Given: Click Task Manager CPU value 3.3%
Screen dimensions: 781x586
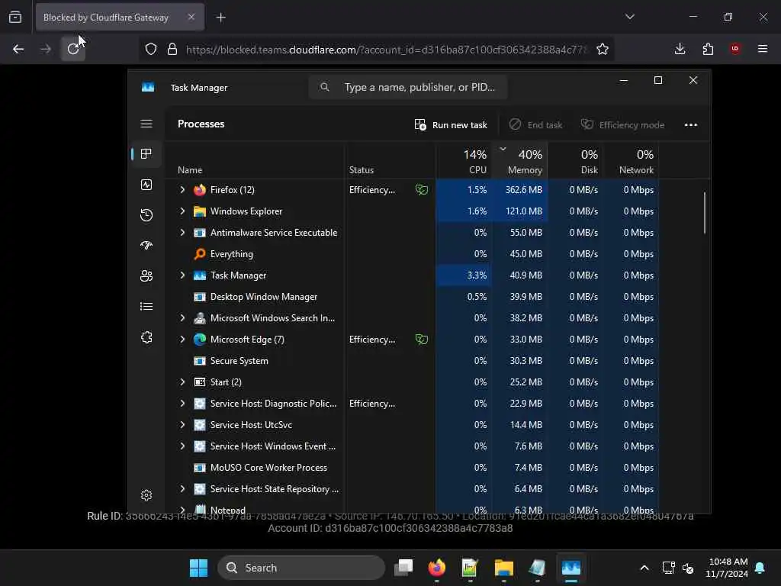Looking at the screenshot, I should [x=477, y=275].
